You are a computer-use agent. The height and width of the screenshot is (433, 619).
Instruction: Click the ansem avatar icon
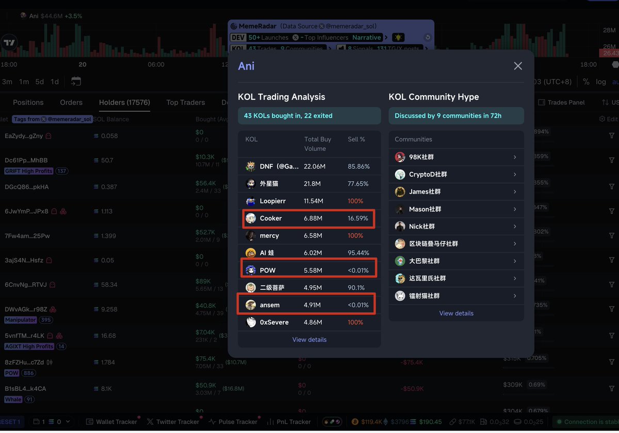(x=251, y=305)
